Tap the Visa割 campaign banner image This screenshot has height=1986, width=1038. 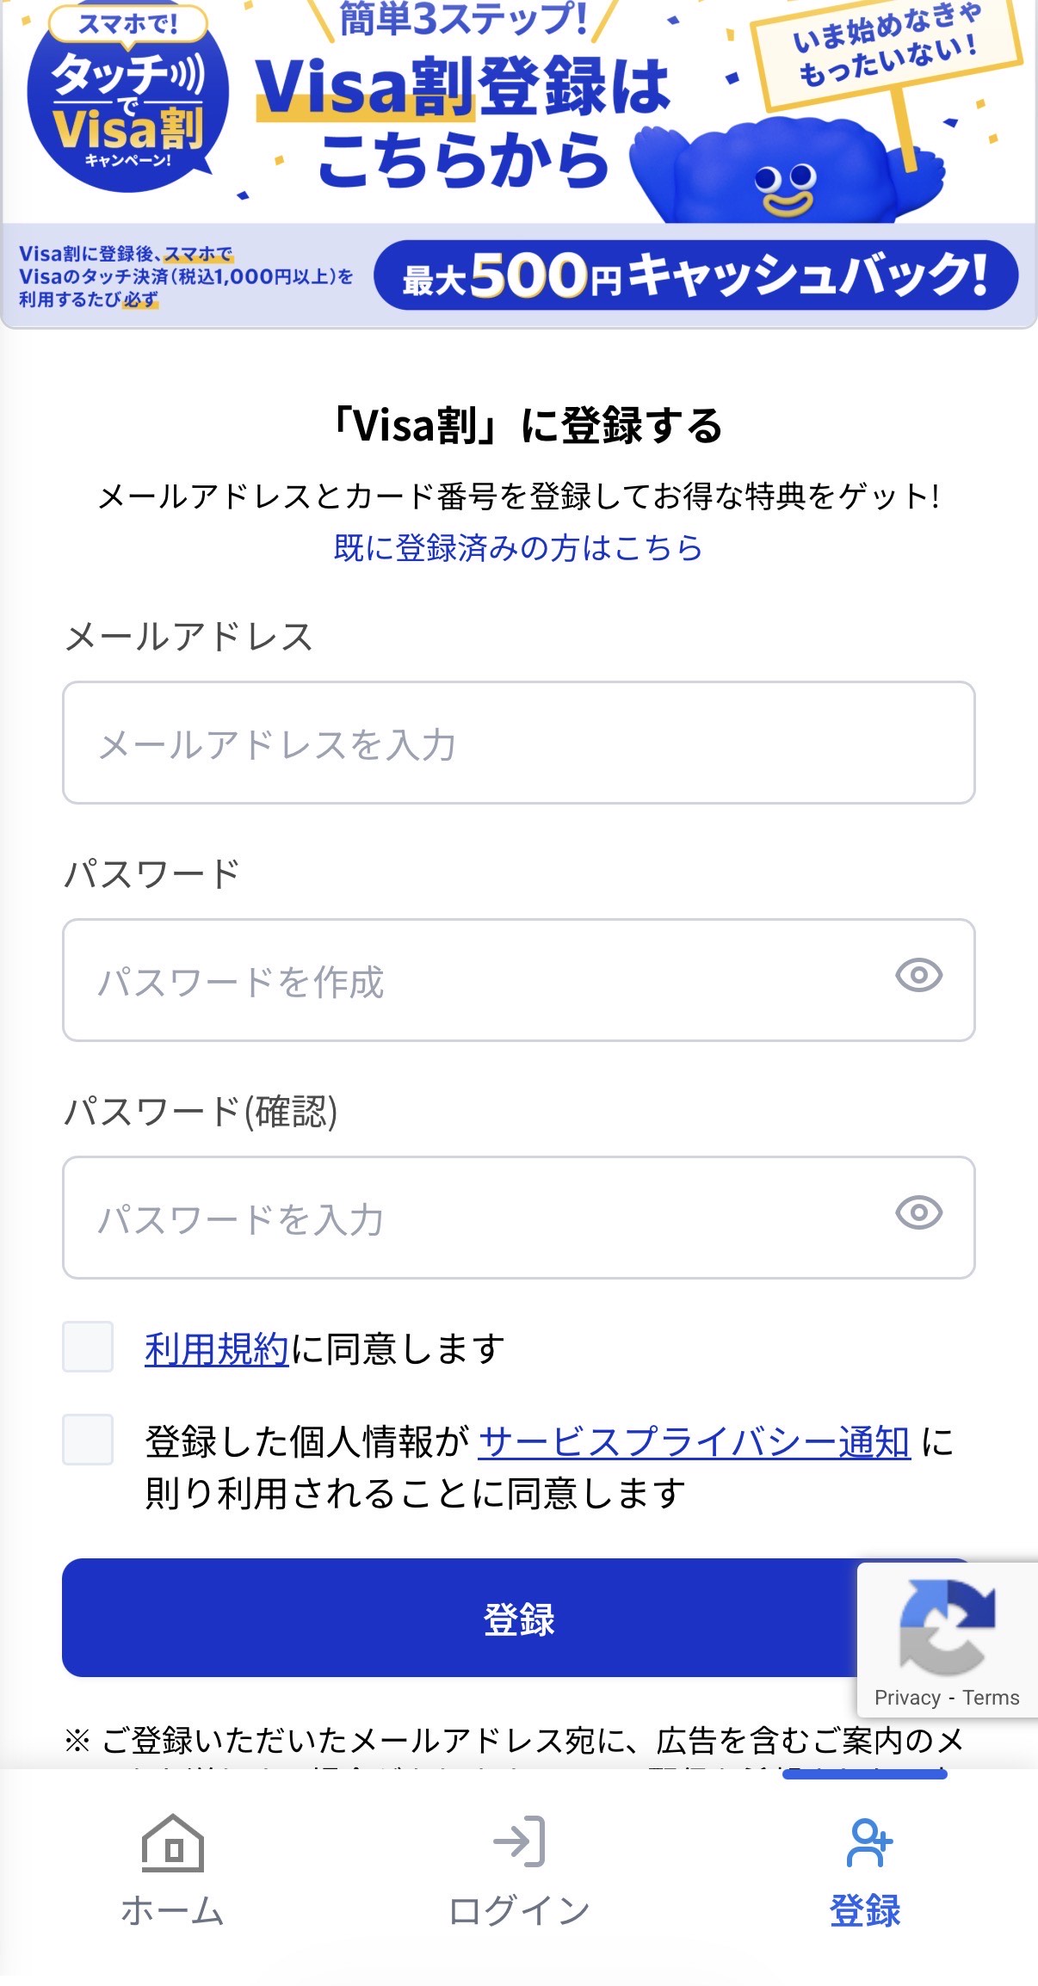tap(518, 163)
